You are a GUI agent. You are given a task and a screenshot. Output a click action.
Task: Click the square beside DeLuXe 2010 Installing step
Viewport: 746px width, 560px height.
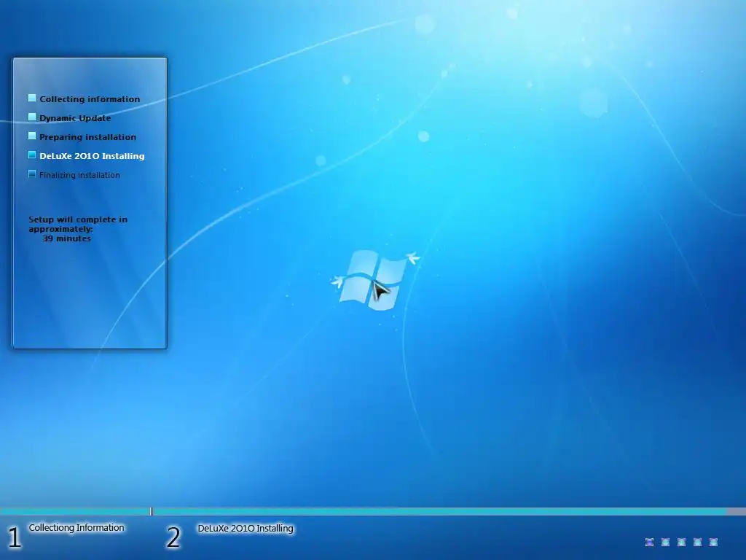click(x=32, y=155)
